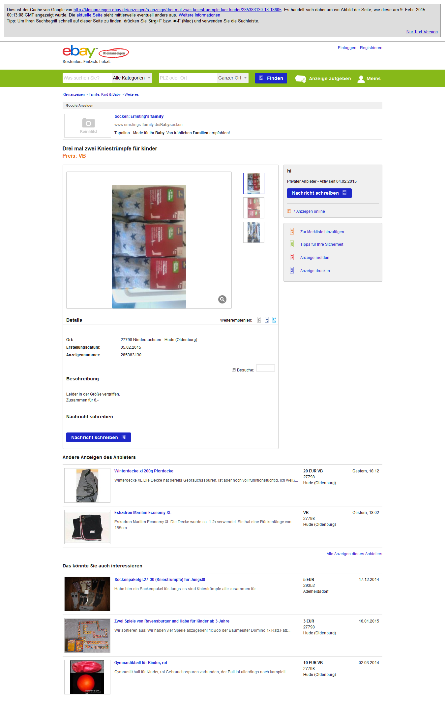Click the Meins user profile icon
This screenshot has width=445, height=702.
pyautogui.click(x=361, y=79)
